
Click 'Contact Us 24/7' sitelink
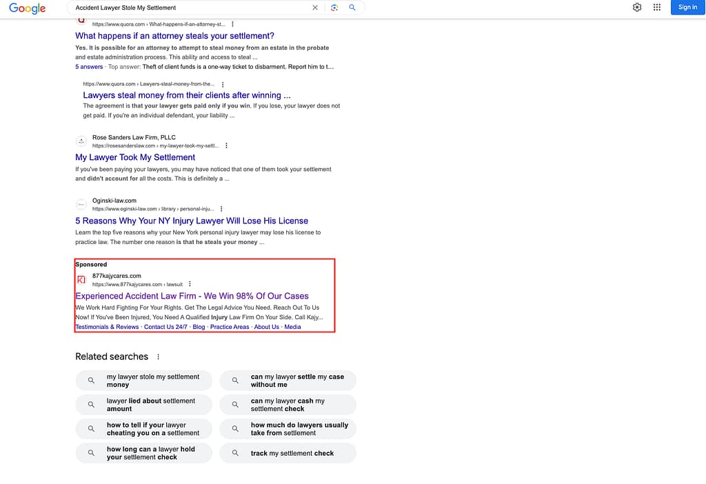[x=165, y=327]
